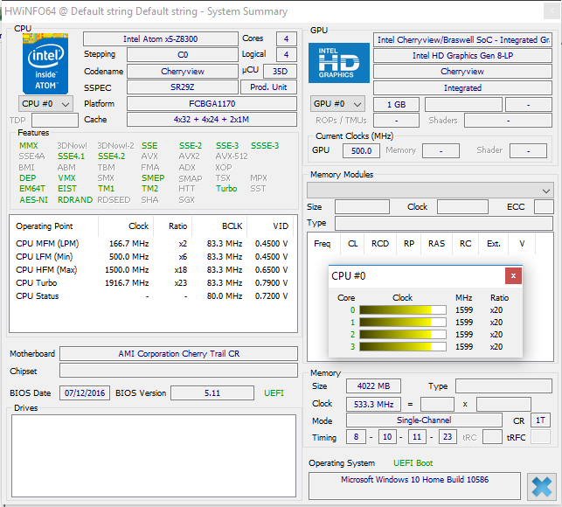The image size is (562, 507).
Task: Click the Cores count 4 field
Action: [286, 38]
